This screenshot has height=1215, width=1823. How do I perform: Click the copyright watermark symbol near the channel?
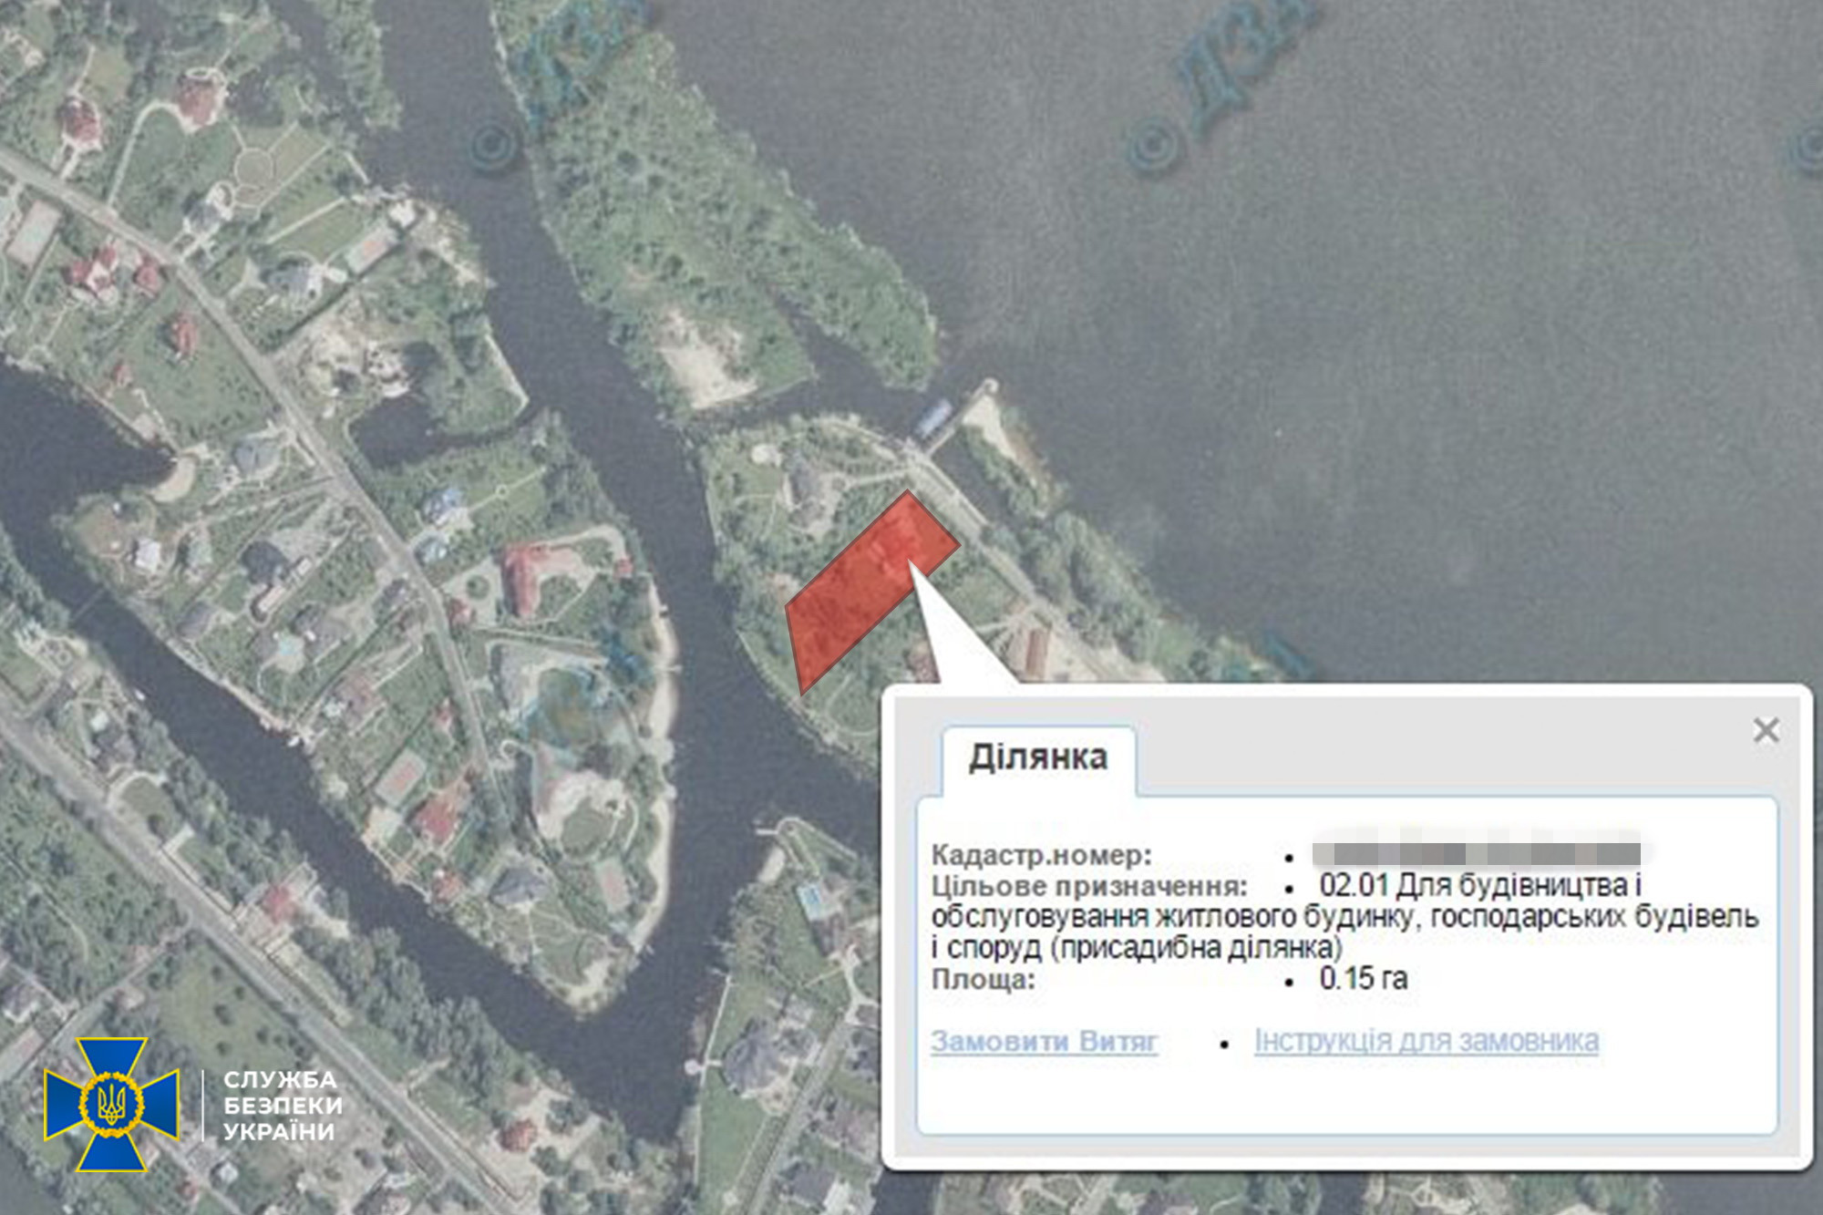(x=495, y=146)
